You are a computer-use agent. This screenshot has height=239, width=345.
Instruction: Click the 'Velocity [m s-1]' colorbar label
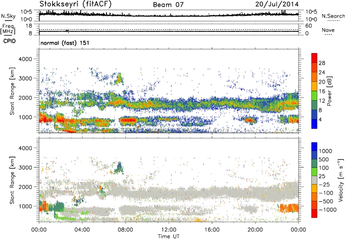pyautogui.click(x=341, y=179)
